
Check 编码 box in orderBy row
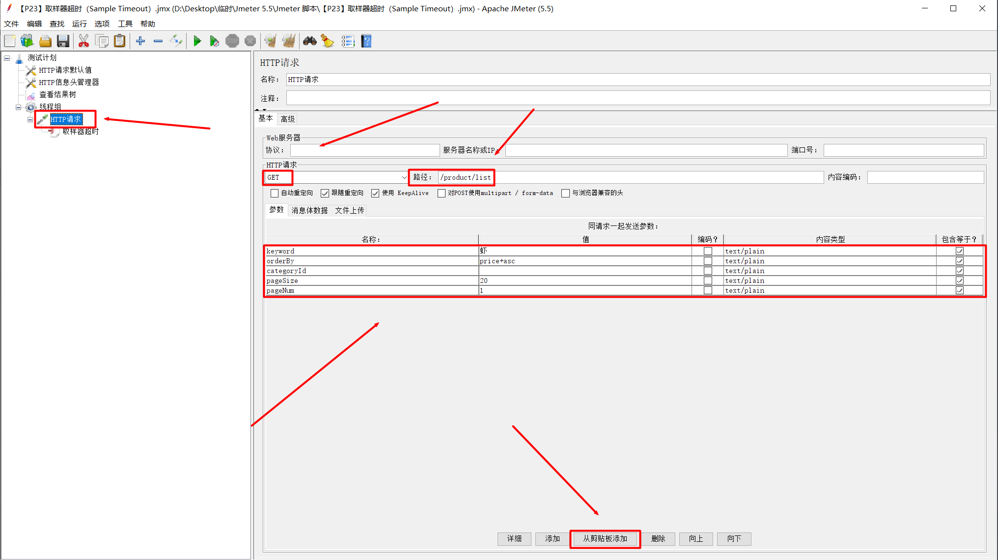click(x=708, y=261)
